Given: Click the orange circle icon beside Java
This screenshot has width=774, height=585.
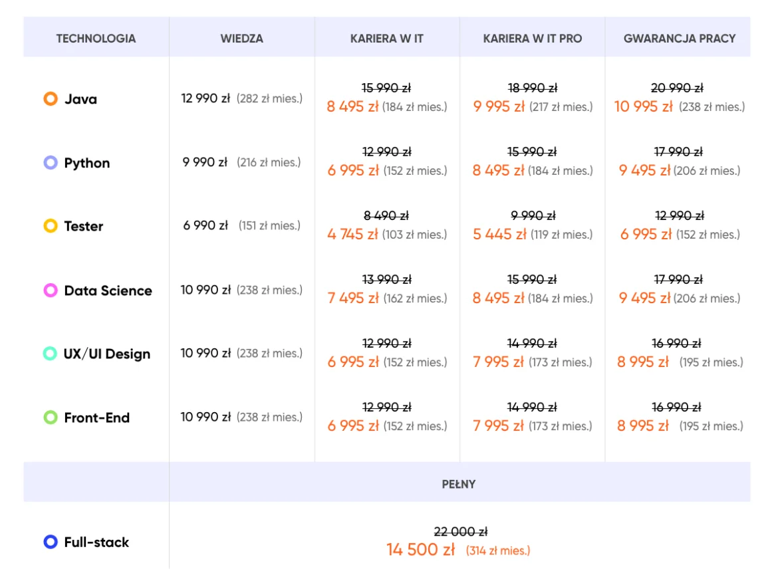Looking at the screenshot, I should [51, 99].
